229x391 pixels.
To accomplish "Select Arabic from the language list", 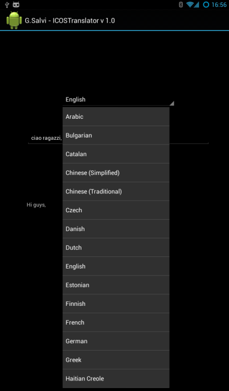I will tap(116, 117).
